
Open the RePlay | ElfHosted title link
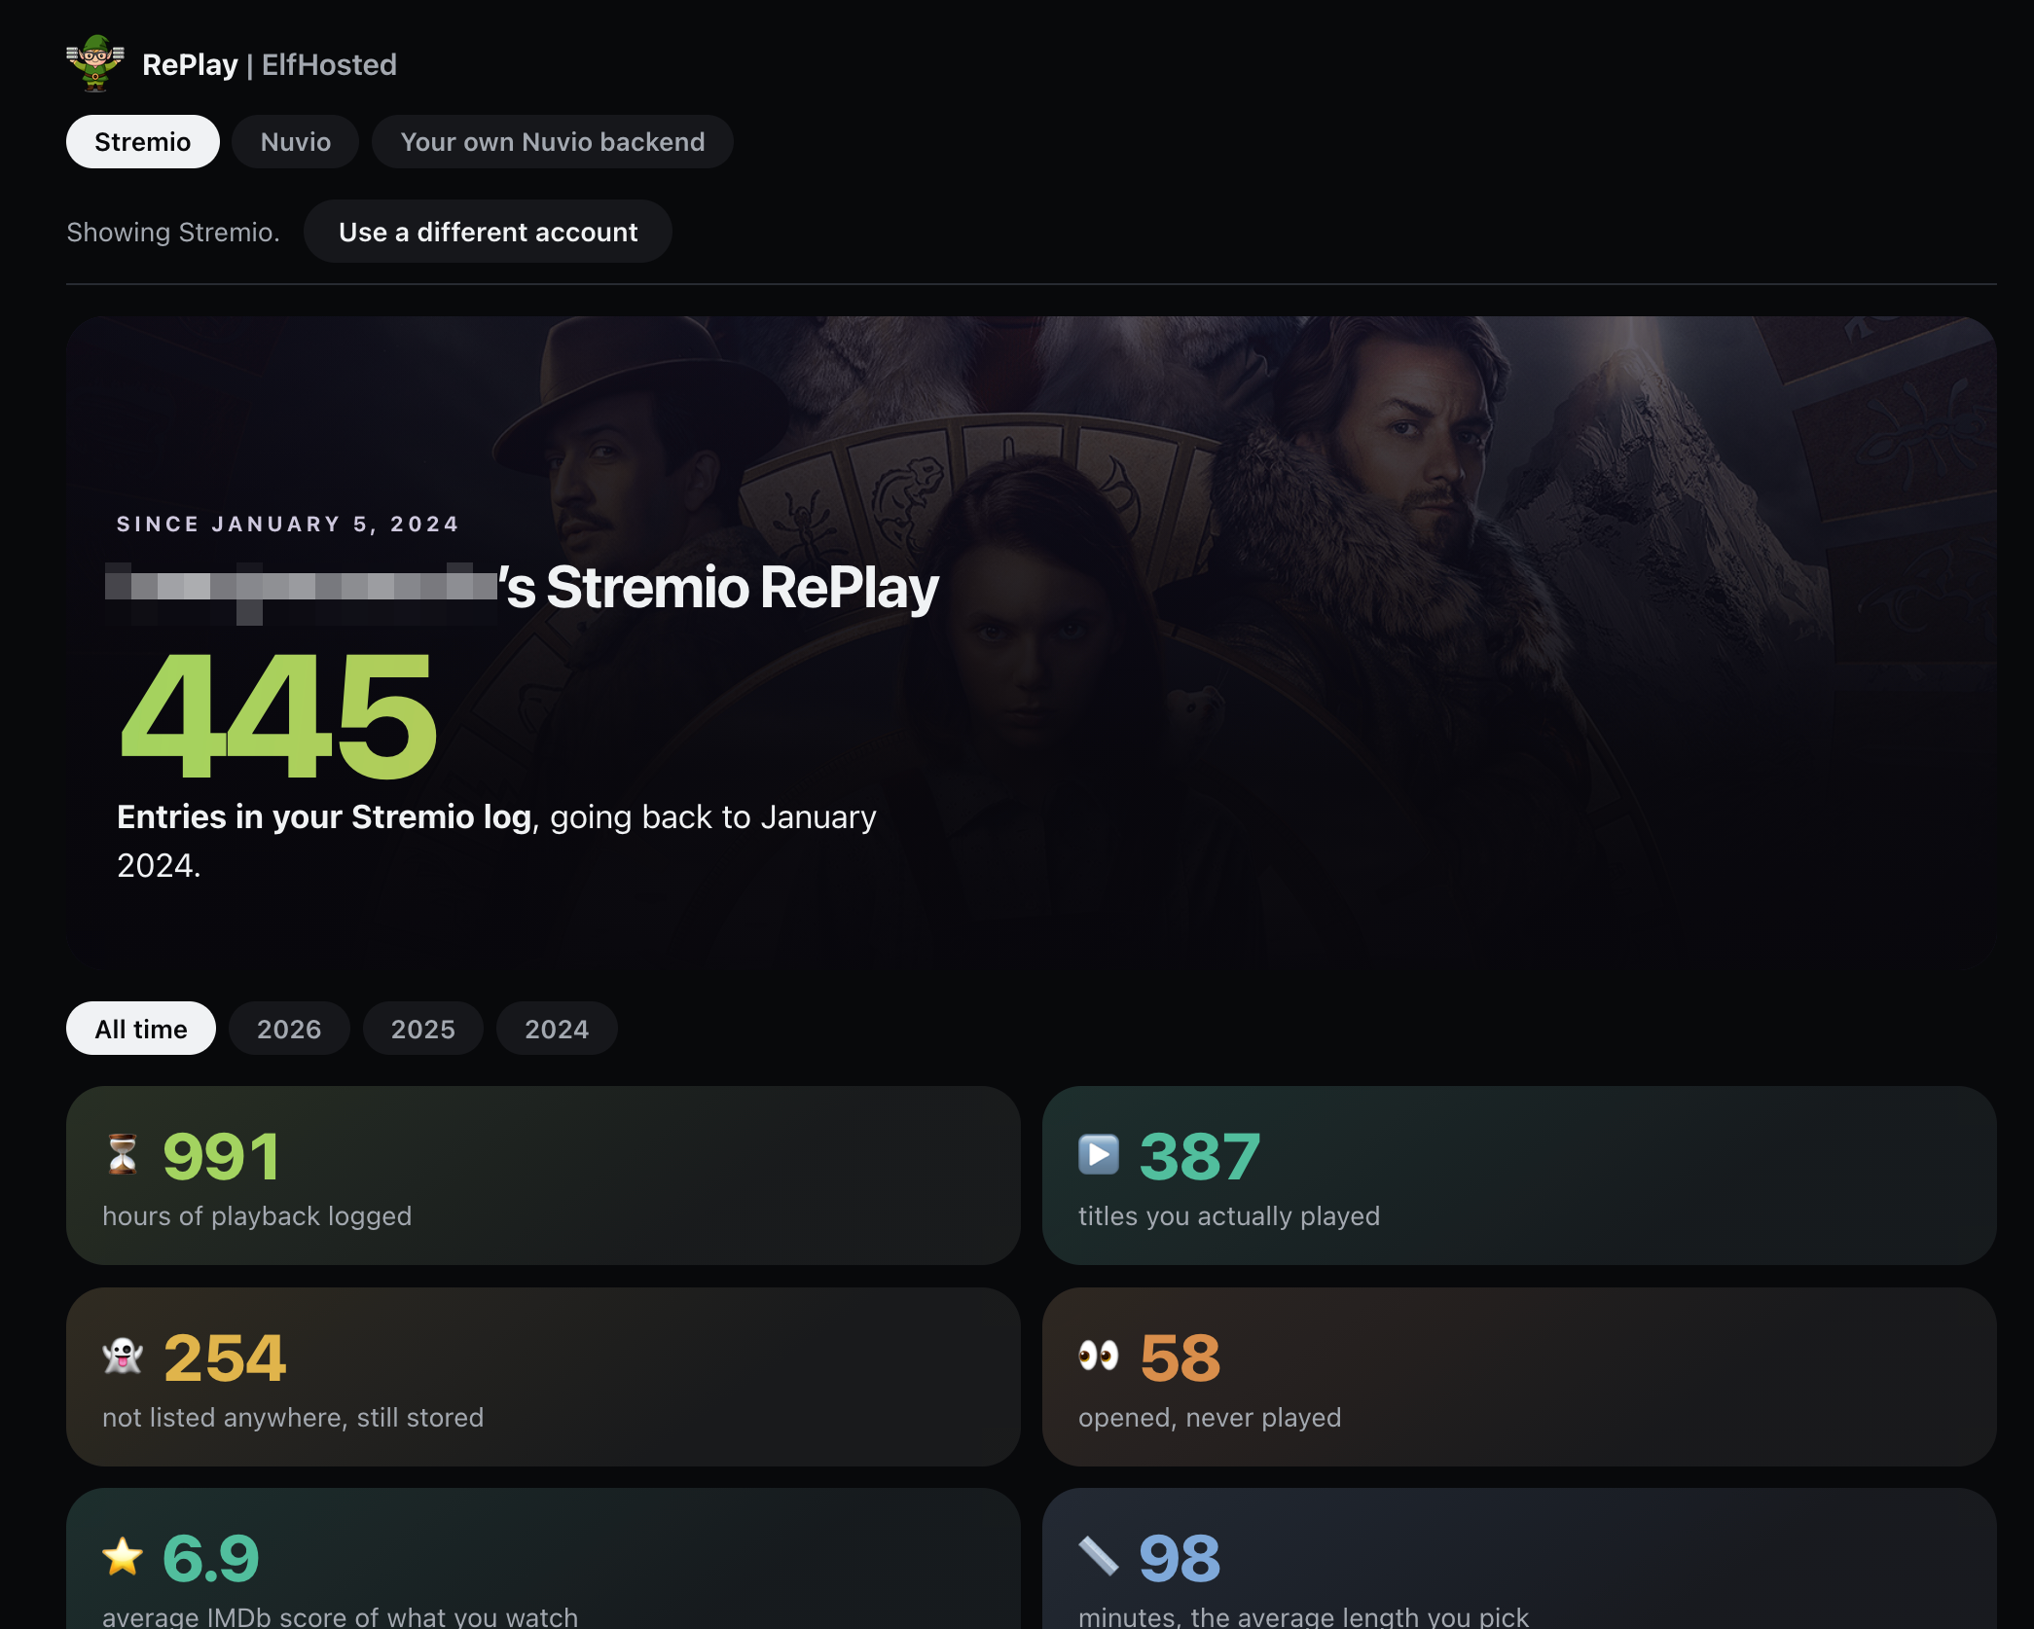pos(270,64)
